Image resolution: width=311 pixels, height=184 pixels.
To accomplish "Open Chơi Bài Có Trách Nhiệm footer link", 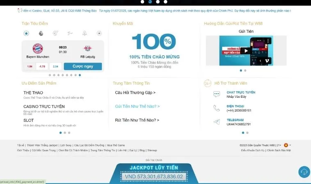I will 73,150.
